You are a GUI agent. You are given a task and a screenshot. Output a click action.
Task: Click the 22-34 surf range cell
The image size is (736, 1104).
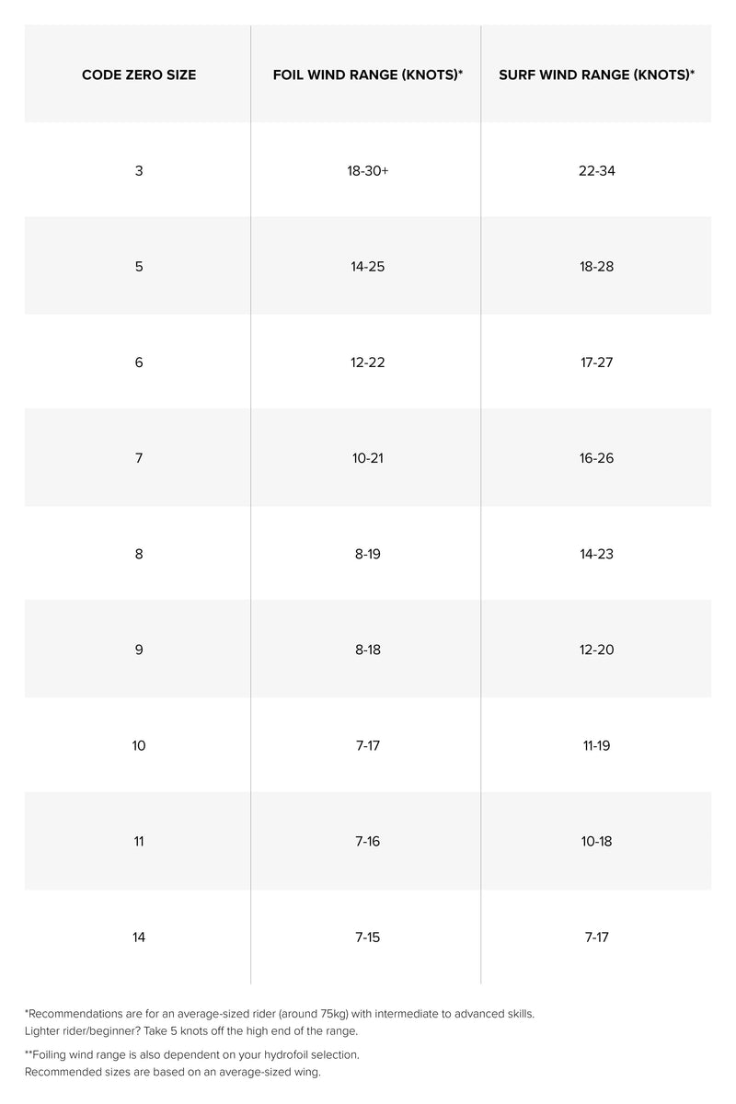[596, 171]
